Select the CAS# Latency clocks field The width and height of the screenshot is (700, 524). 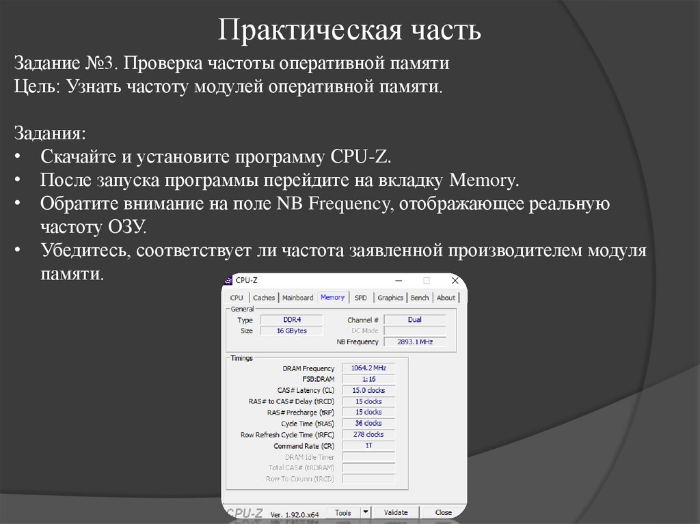[x=369, y=390]
